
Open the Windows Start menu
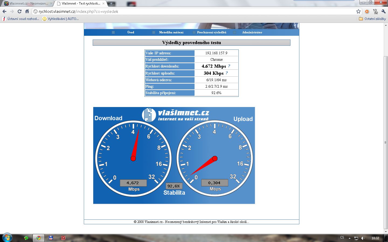[7, 238]
